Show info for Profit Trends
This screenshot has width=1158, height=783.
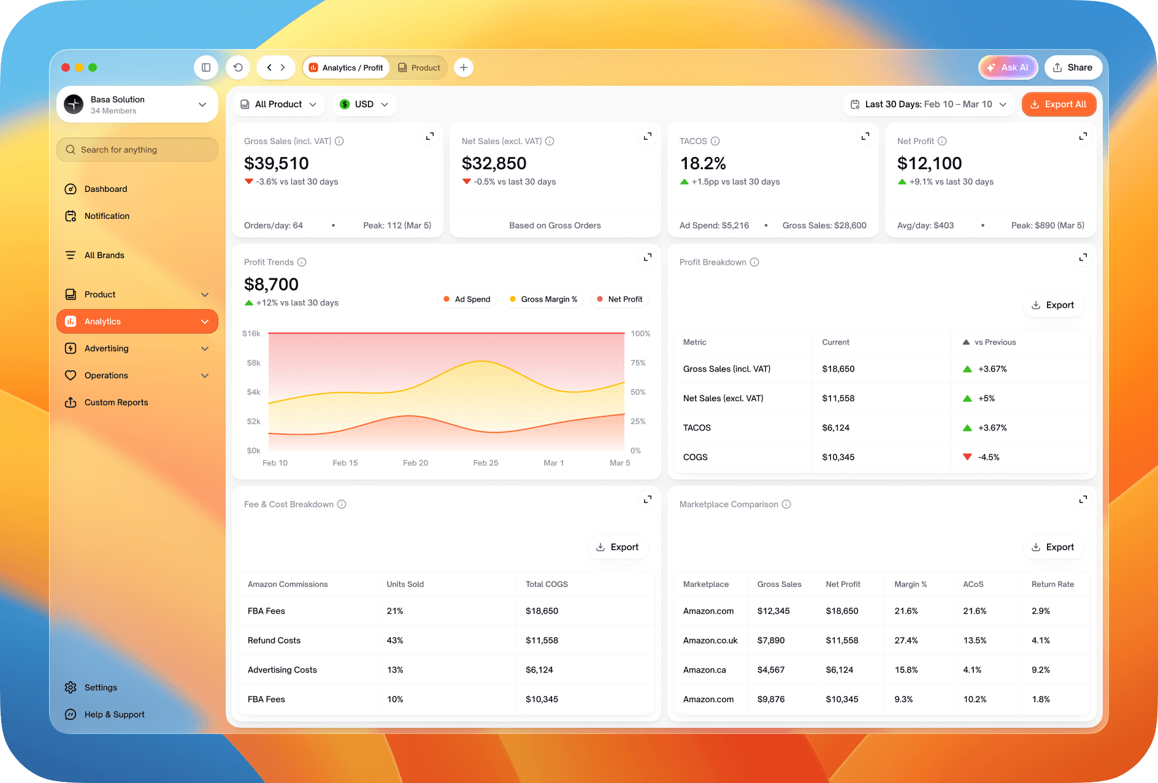[302, 262]
